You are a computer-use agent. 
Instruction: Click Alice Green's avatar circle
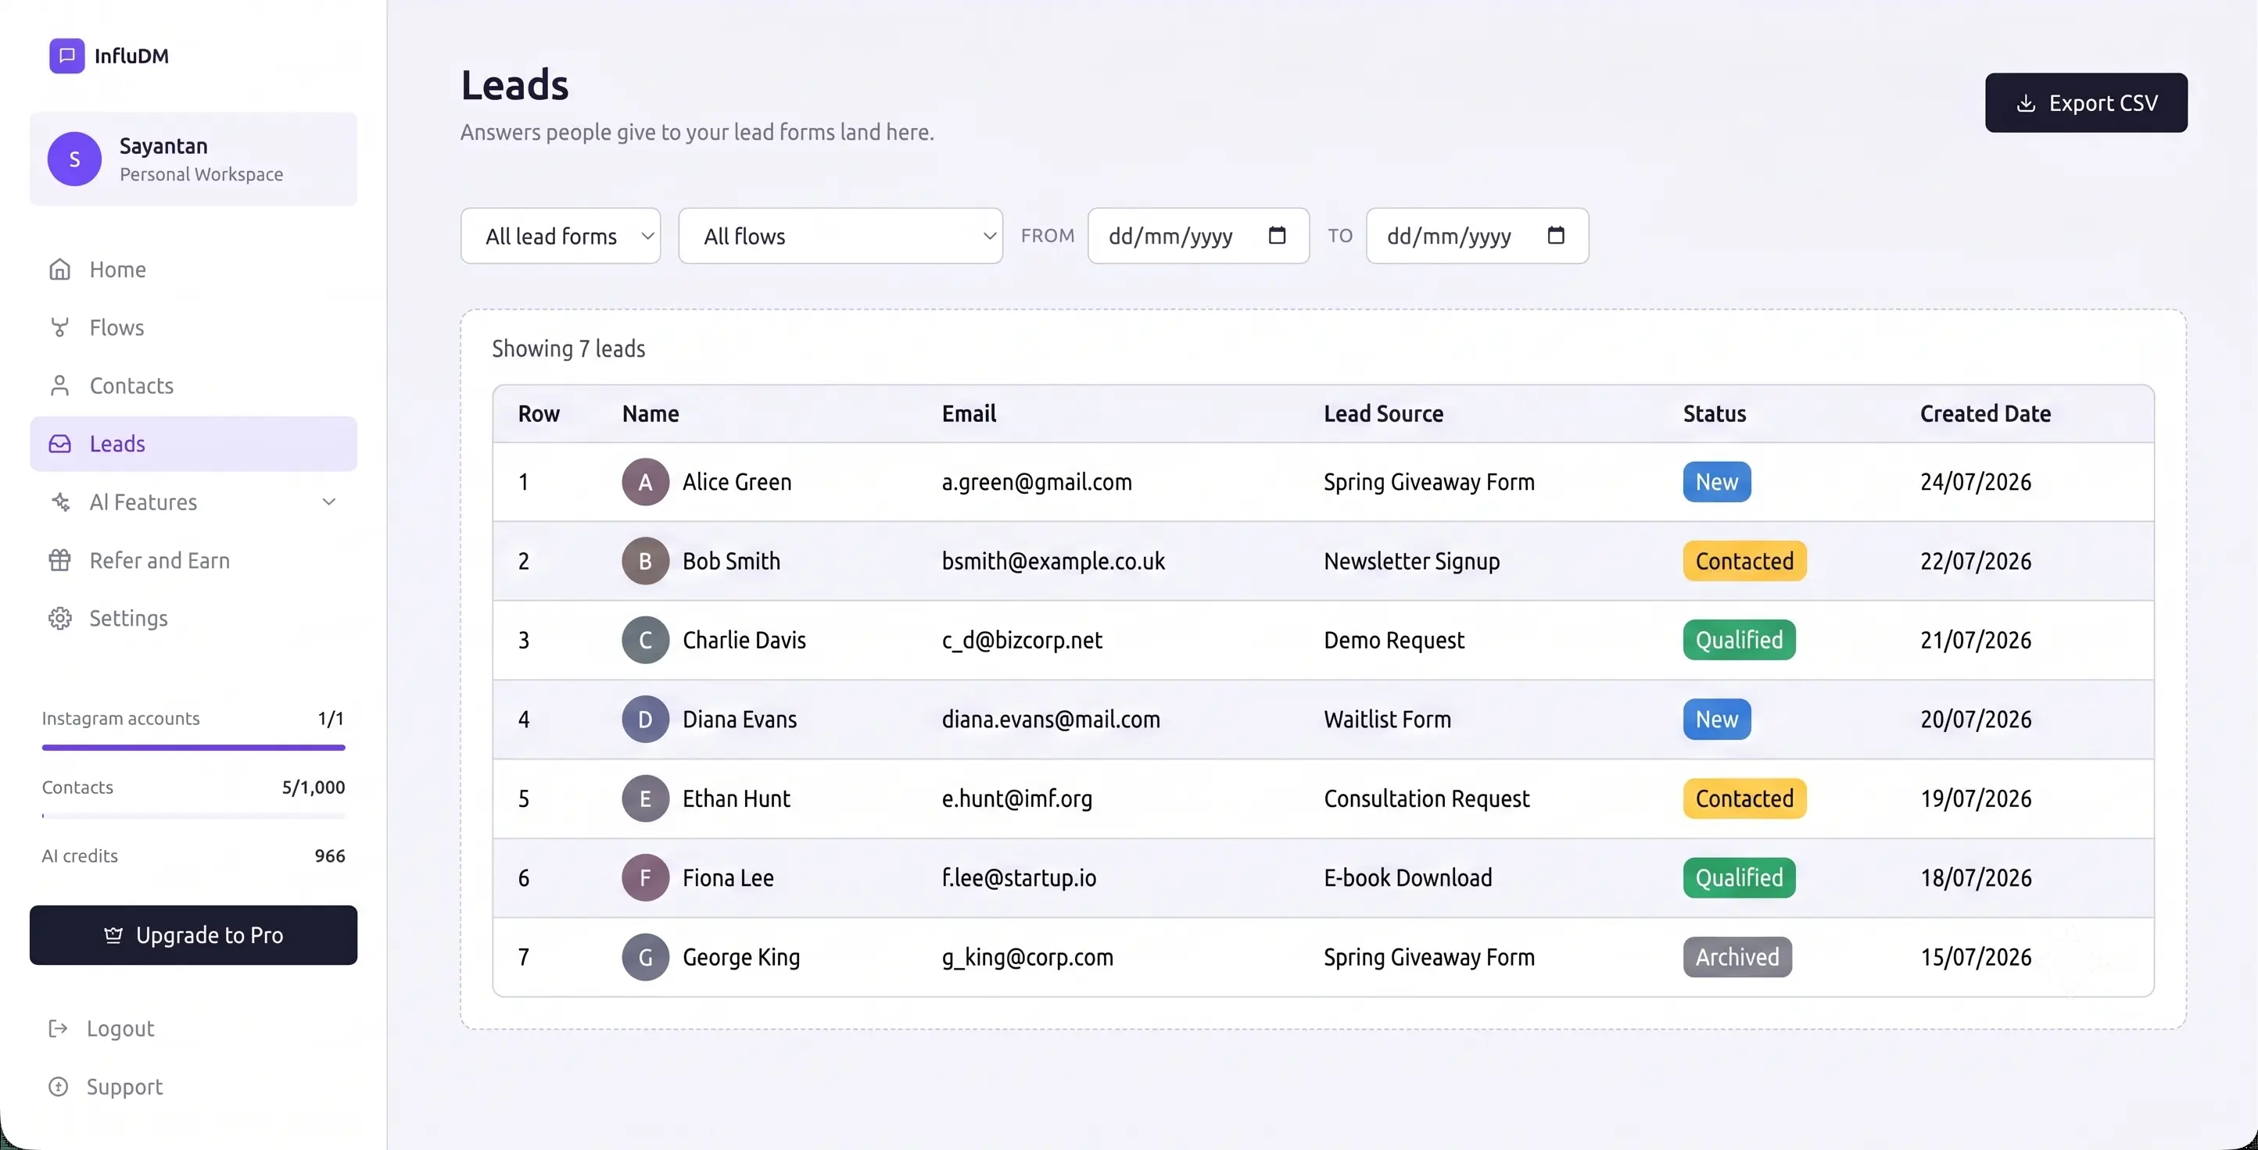[645, 482]
